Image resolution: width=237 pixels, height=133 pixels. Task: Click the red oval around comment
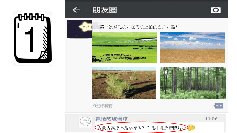[141, 128]
